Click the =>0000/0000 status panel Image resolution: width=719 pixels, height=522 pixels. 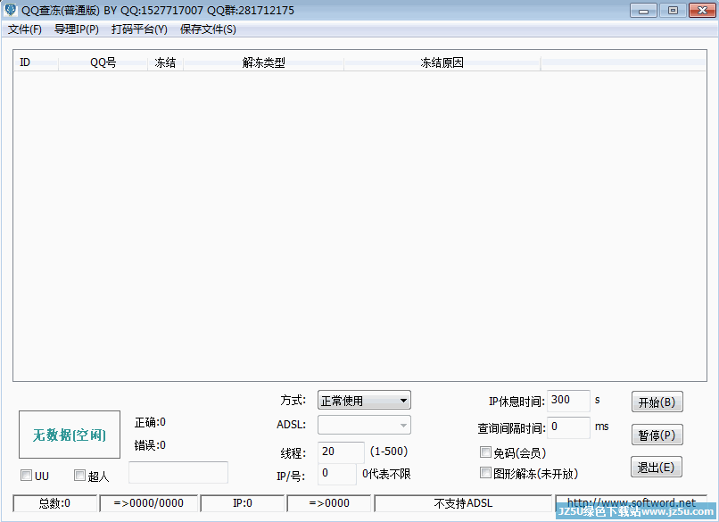pos(149,503)
